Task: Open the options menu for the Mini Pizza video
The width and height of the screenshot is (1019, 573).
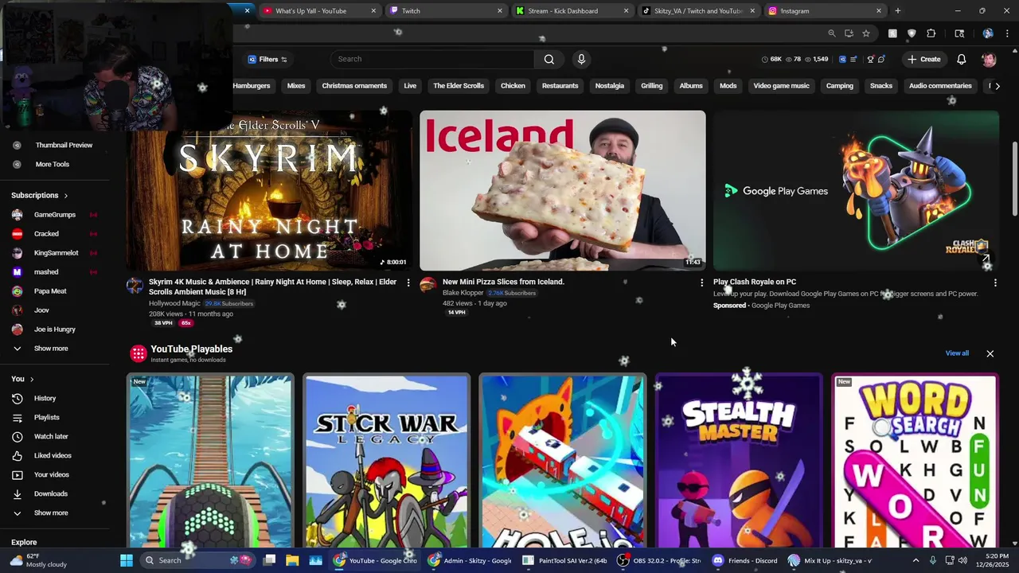Action: (701, 283)
